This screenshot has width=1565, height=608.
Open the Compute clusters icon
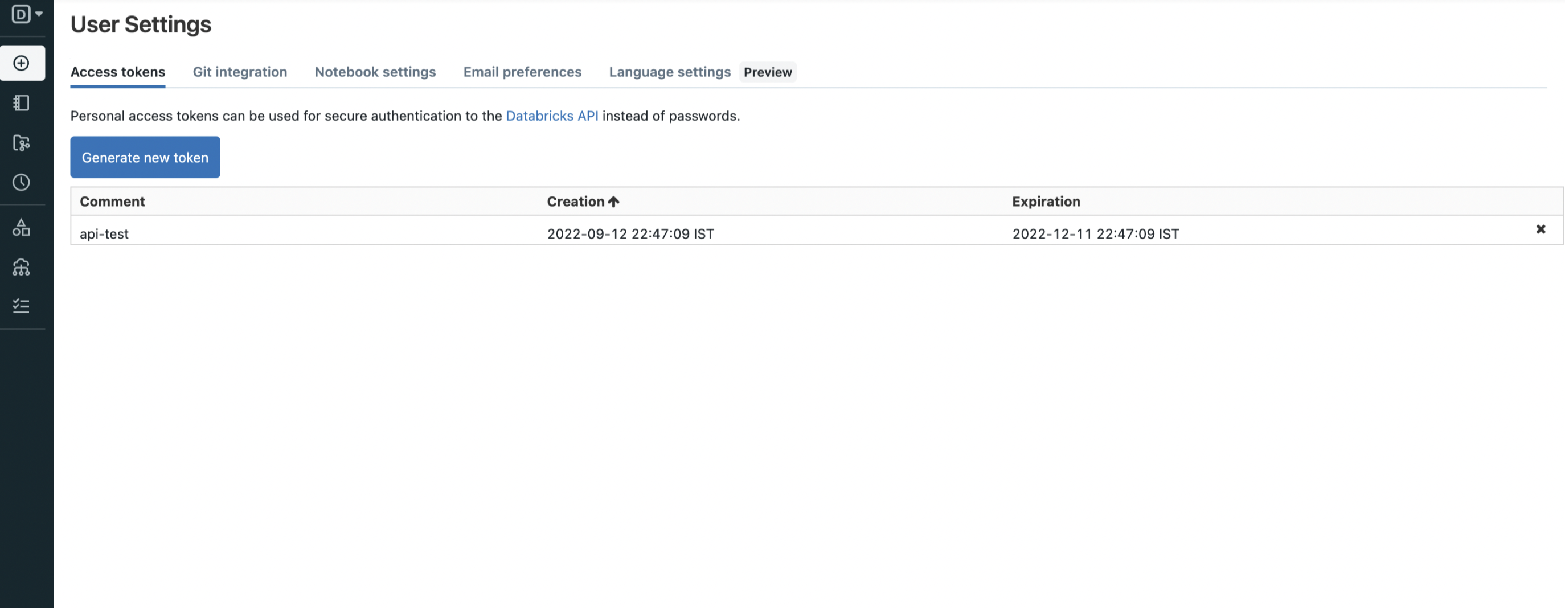coord(22,267)
